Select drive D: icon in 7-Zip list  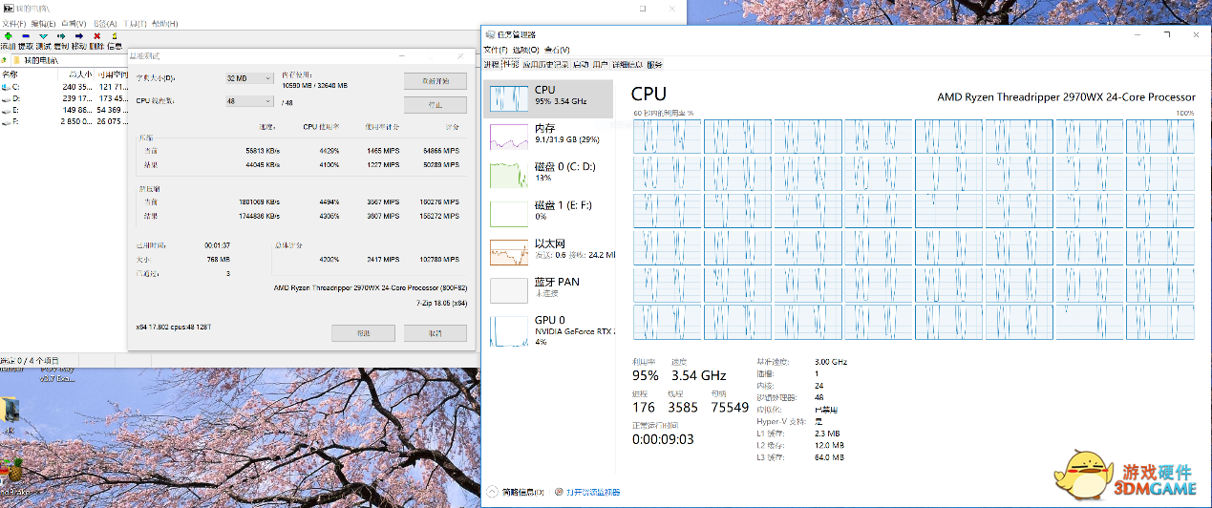[x=7, y=98]
